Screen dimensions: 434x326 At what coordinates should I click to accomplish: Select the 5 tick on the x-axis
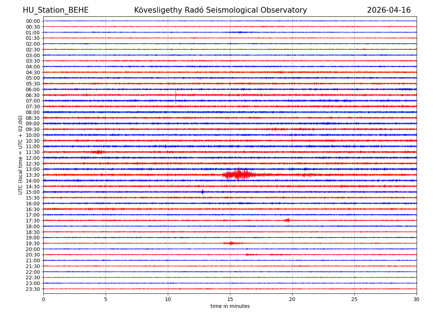click(x=106, y=300)
